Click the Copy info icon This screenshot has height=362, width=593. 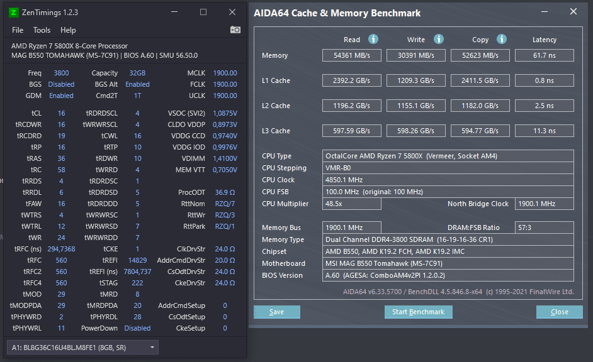[502, 39]
